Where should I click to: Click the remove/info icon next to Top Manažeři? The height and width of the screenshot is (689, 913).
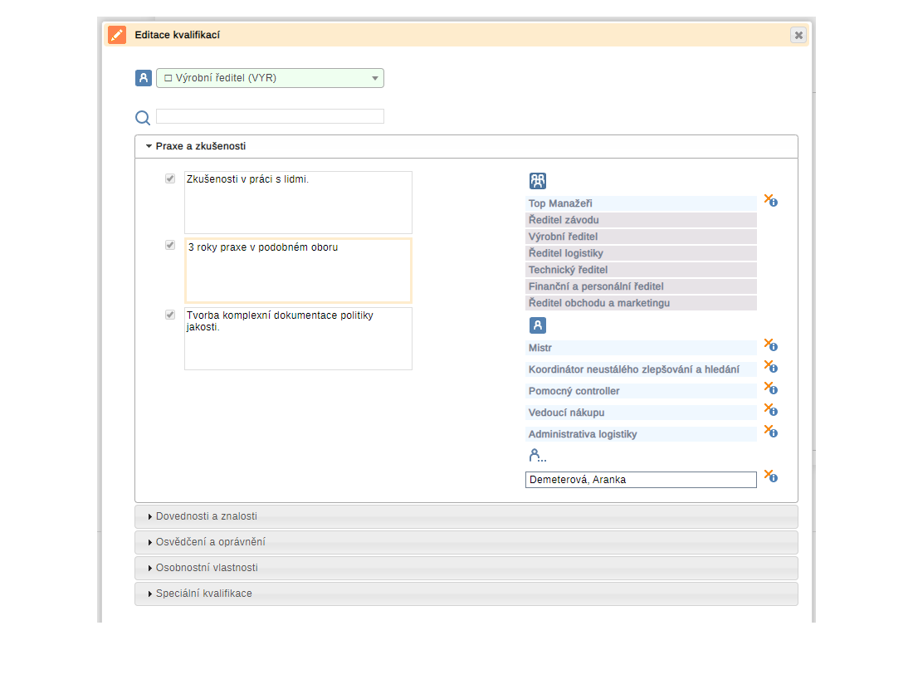click(770, 201)
